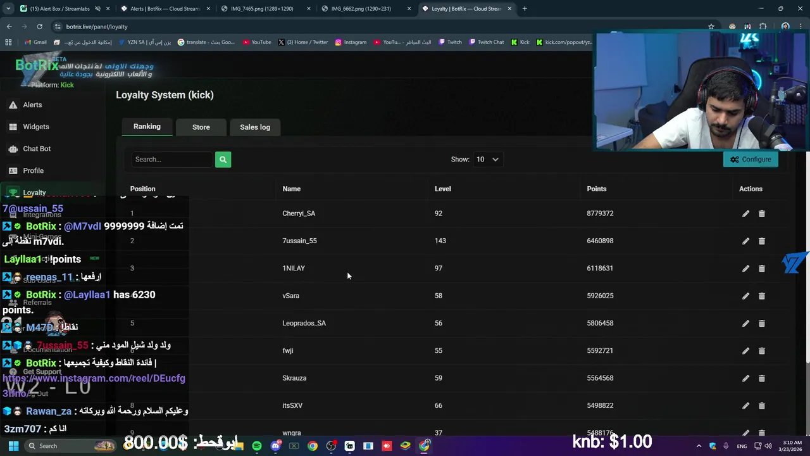Open the Gmail bookmark
This screenshot has width=810, height=456.
click(35, 42)
